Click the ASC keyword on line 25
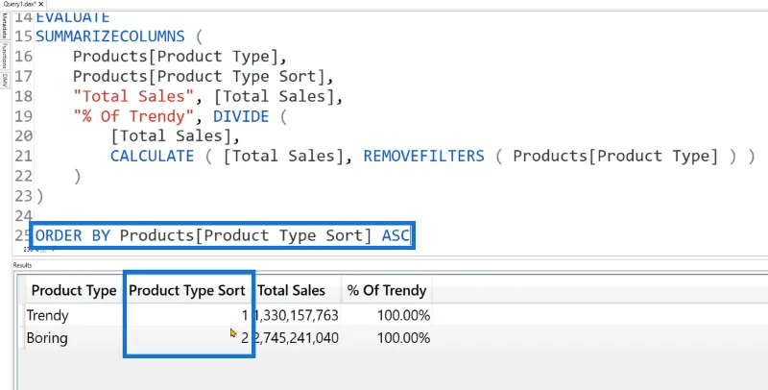 pos(396,235)
